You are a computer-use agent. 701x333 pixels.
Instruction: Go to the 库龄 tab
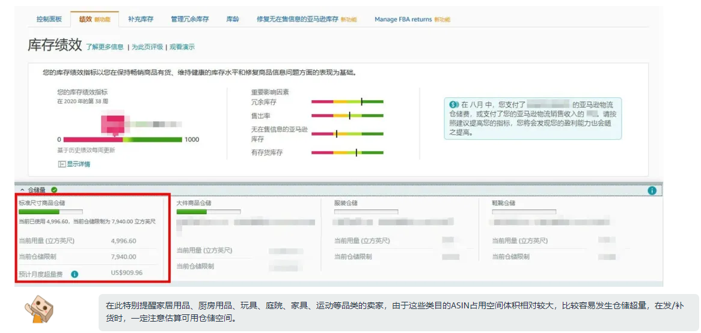tap(233, 19)
